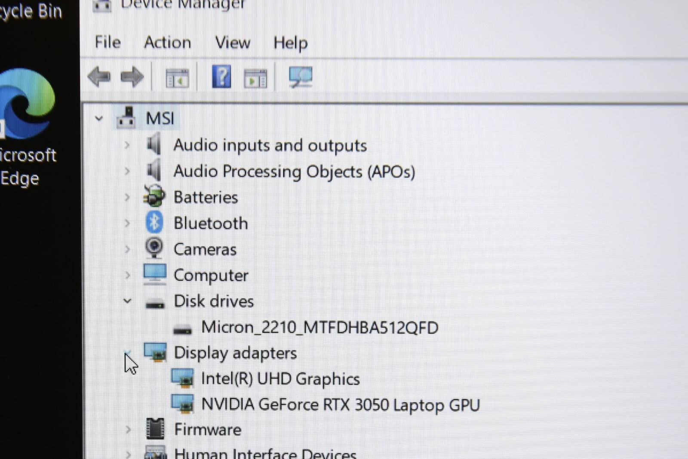Click the Batteries icon

pyautogui.click(x=154, y=196)
